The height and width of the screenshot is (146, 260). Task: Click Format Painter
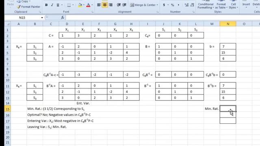(28, 6)
